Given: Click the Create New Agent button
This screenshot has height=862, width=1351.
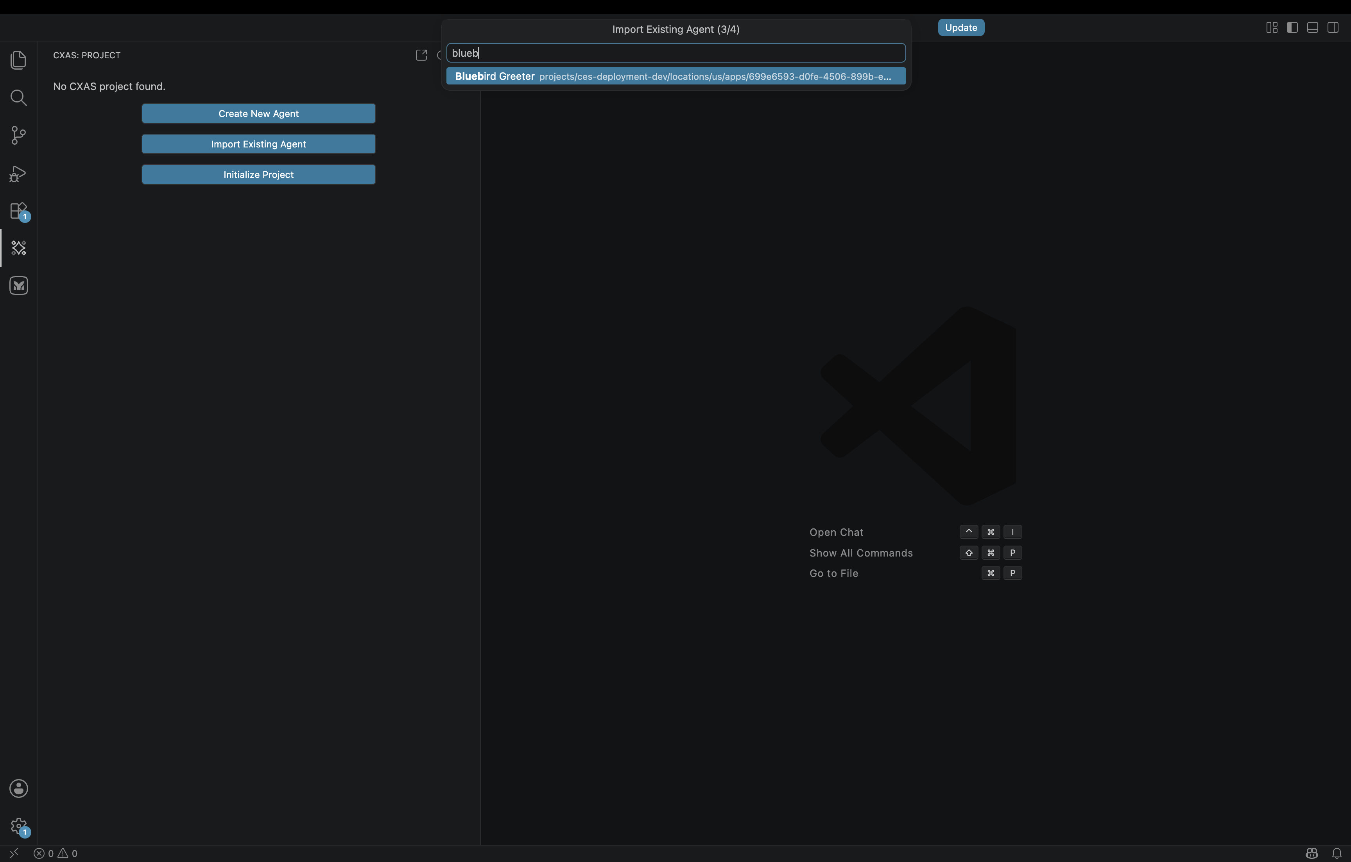Looking at the screenshot, I should click(x=259, y=113).
